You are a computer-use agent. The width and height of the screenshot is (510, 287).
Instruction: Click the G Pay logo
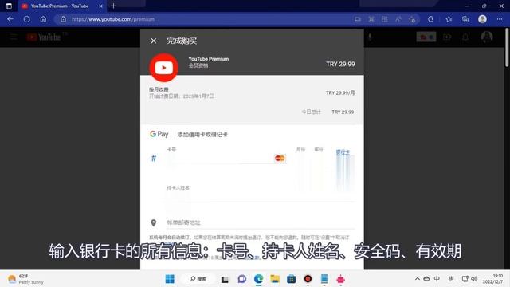click(159, 134)
